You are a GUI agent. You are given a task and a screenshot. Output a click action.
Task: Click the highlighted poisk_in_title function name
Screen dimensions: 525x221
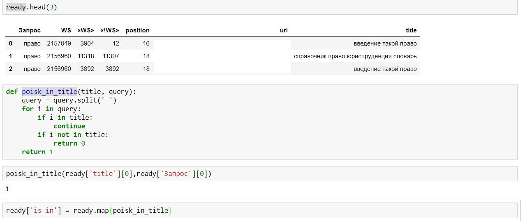tap(49, 92)
